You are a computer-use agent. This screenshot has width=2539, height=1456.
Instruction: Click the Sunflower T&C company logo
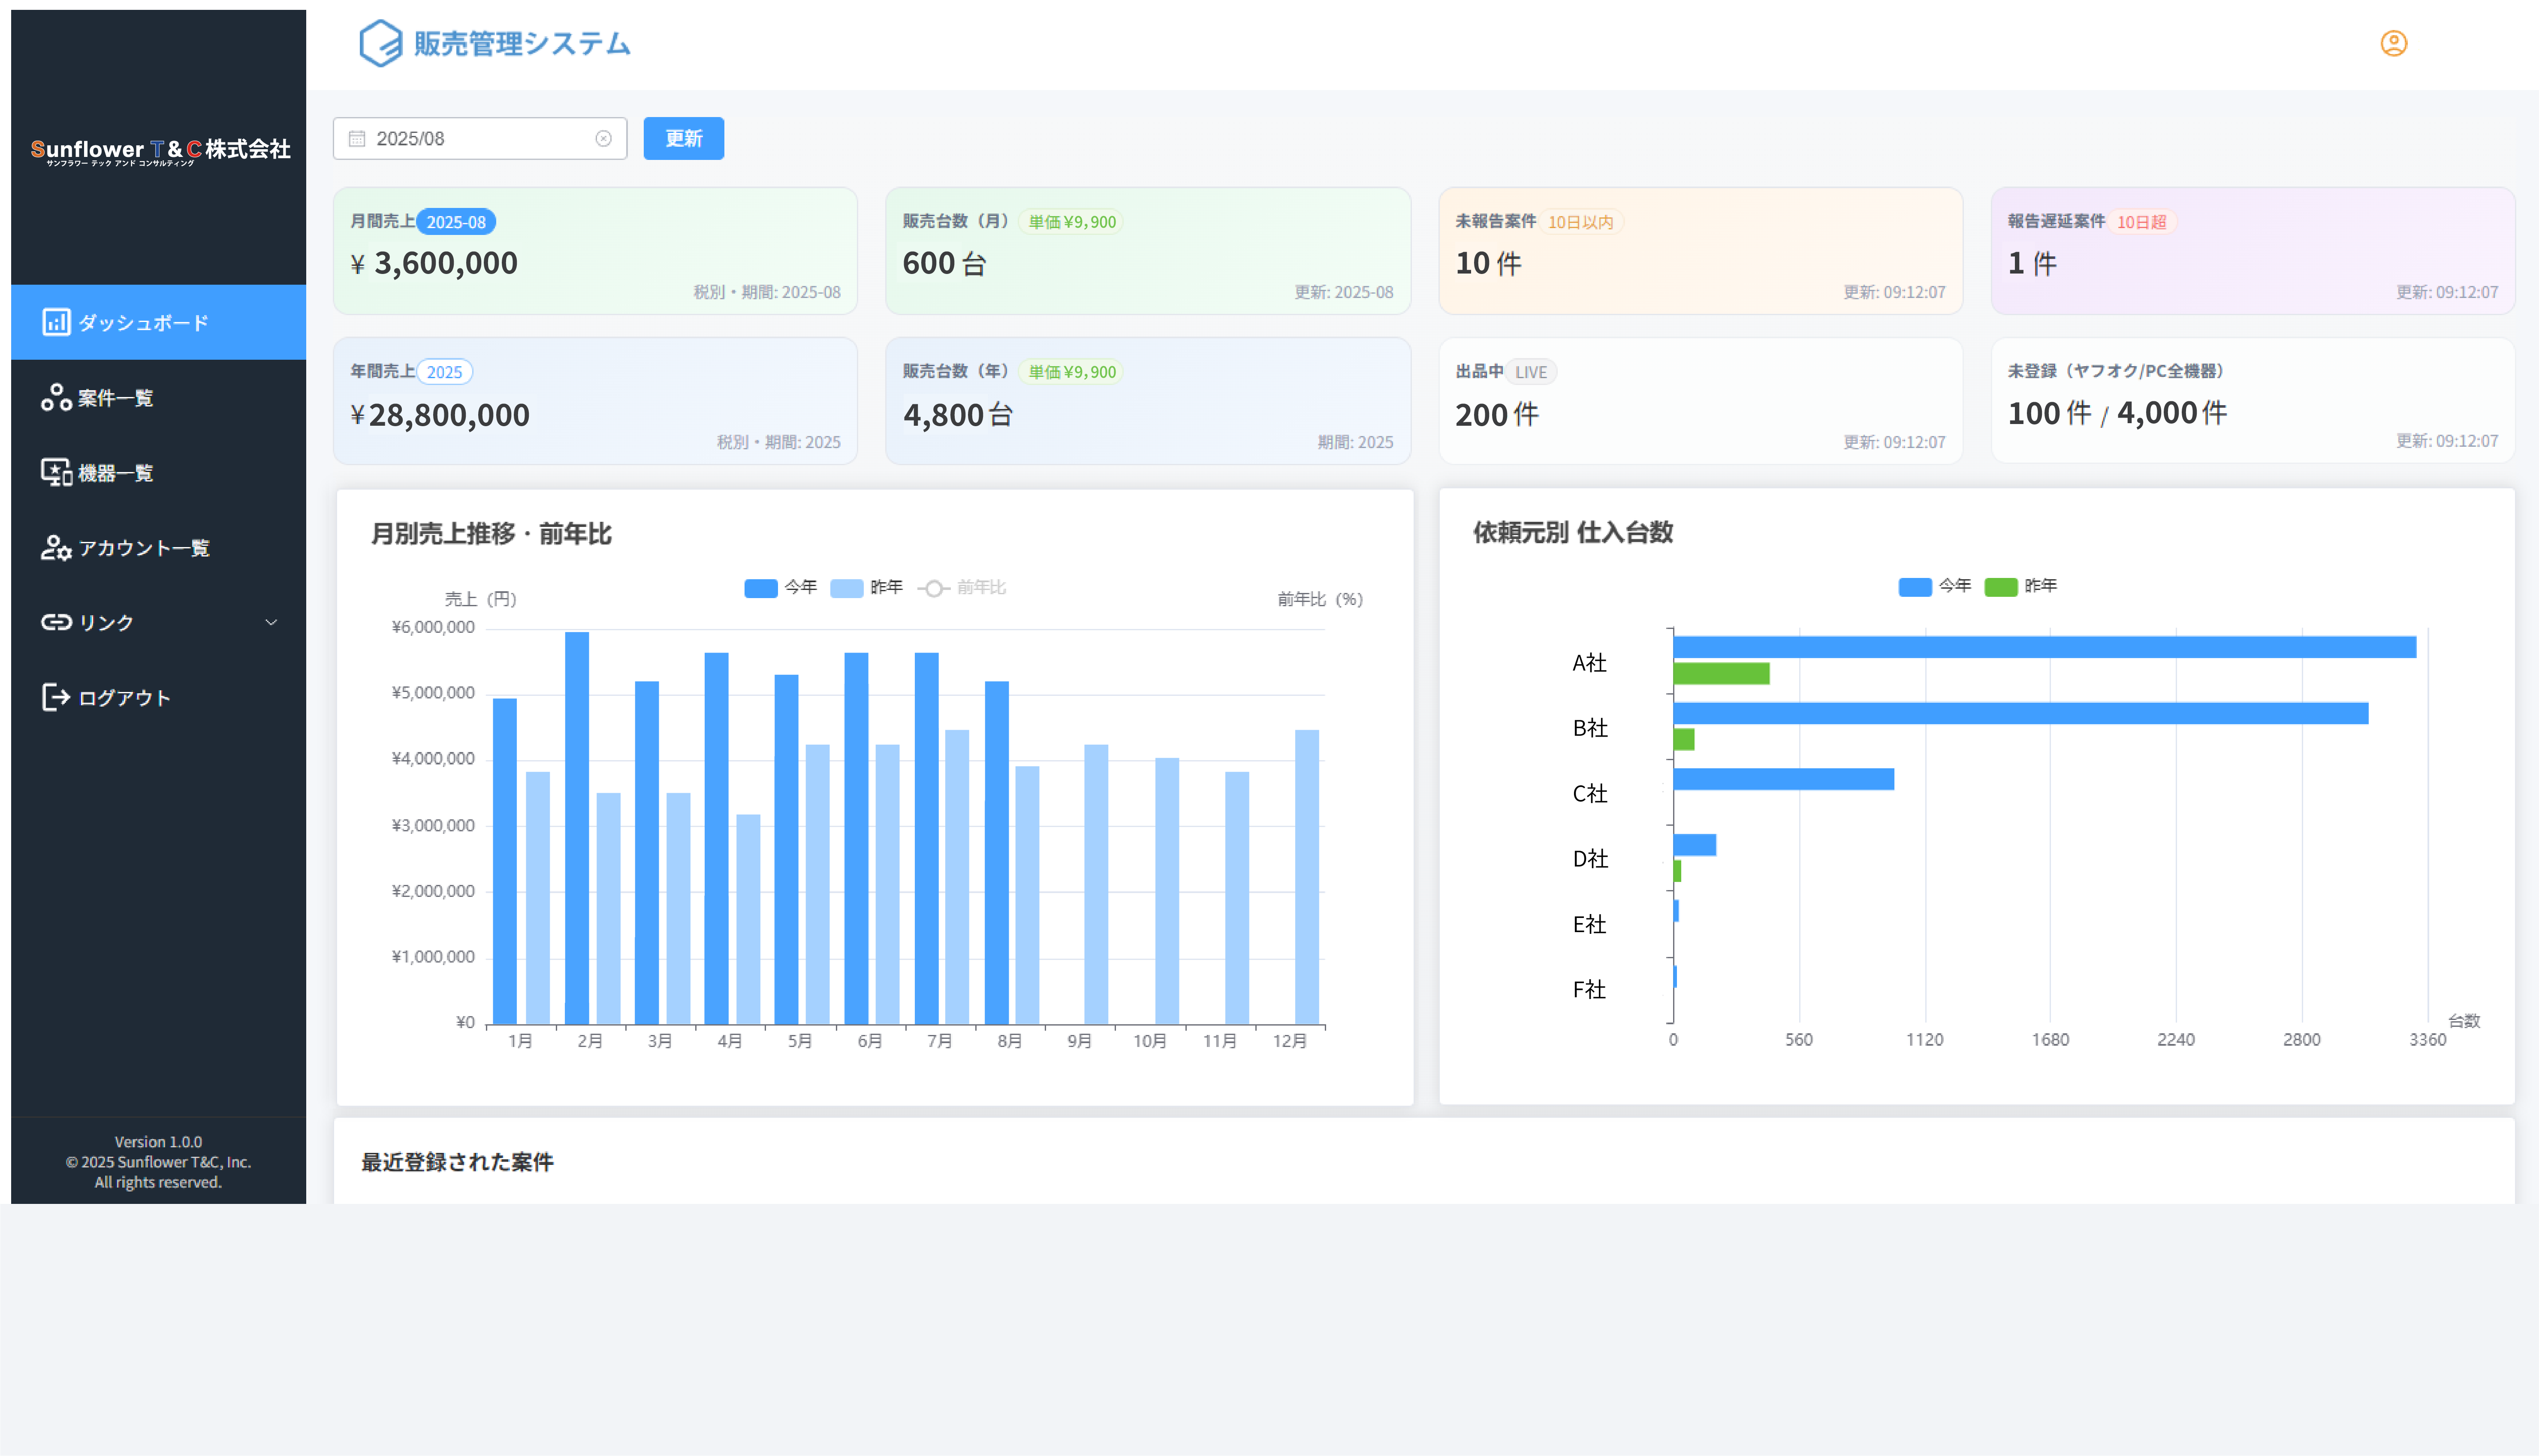[160, 151]
